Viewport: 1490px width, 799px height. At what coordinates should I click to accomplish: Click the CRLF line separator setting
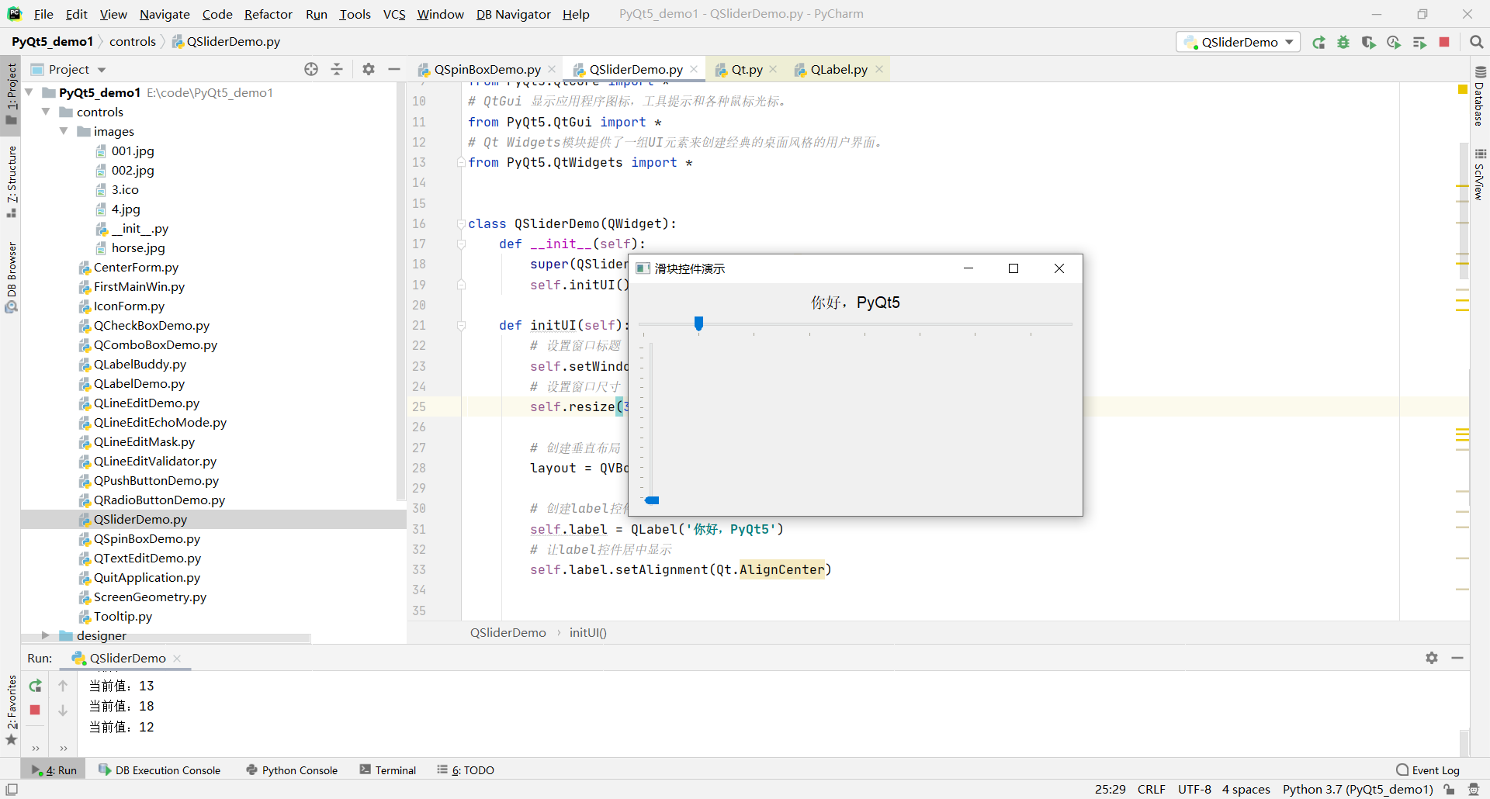tap(1152, 789)
